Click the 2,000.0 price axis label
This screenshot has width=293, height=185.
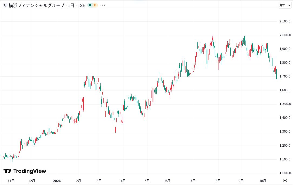[285, 35]
